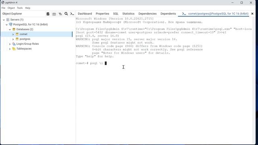Open the Tools menu
258x145 pixels.
tap(20, 8)
